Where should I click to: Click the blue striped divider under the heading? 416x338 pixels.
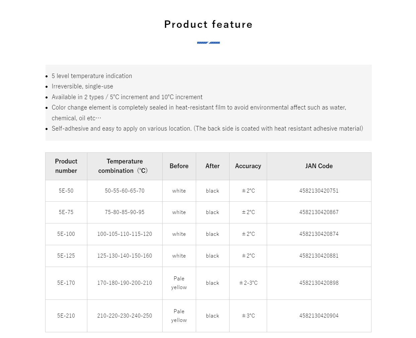click(208, 43)
